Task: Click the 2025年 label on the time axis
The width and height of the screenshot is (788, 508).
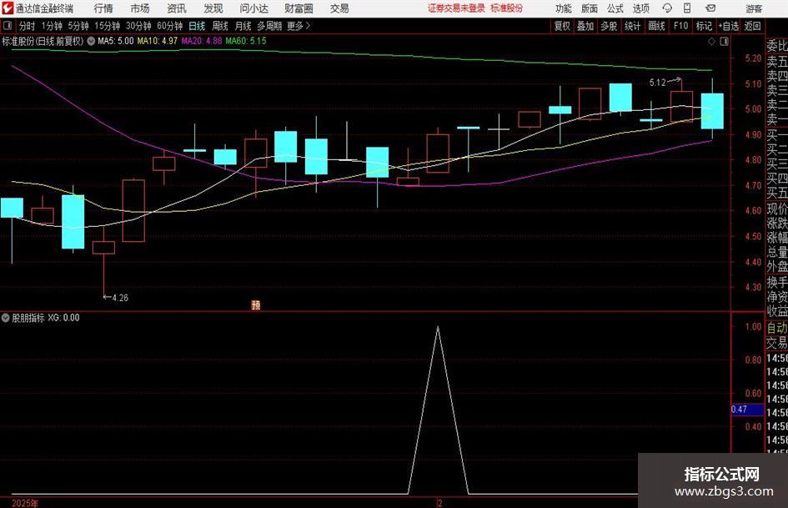Action: point(25,503)
